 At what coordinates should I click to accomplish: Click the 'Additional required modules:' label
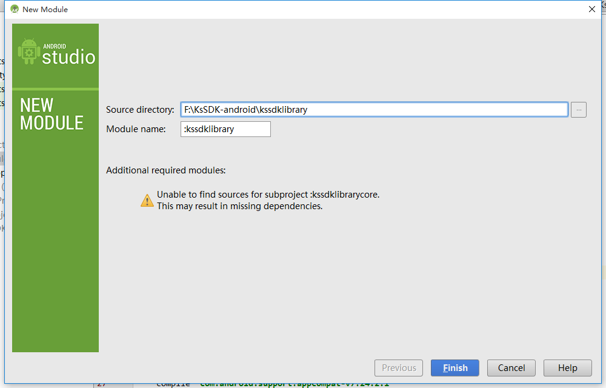pos(166,170)
